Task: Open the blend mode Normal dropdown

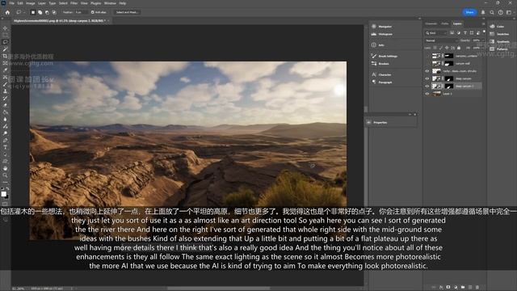Action: tap(441, 40)
